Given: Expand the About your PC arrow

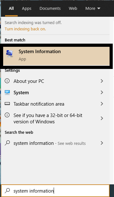Looking at the screenshot, I should point(102,81).
